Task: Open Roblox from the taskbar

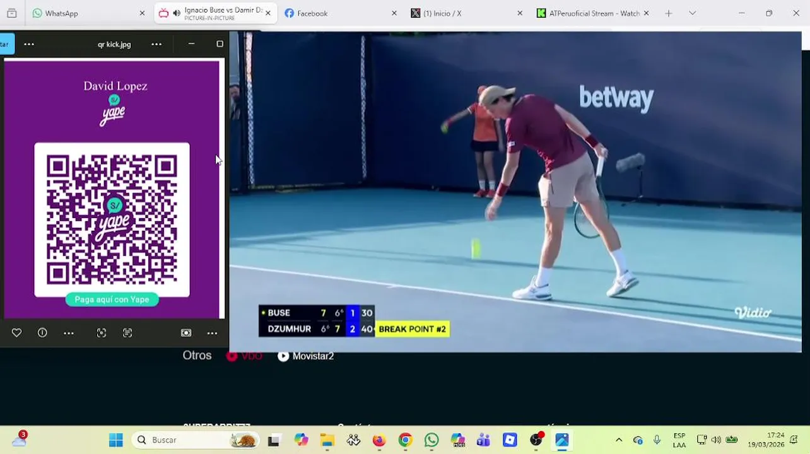Action: click(x=510, y=440)
